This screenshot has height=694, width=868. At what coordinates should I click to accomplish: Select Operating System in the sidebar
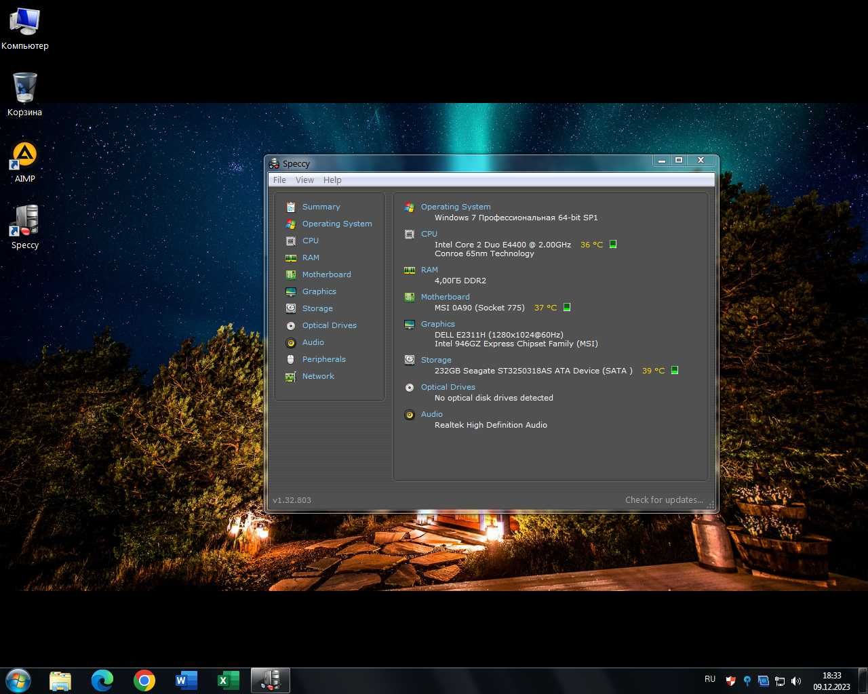coord(337,224)
